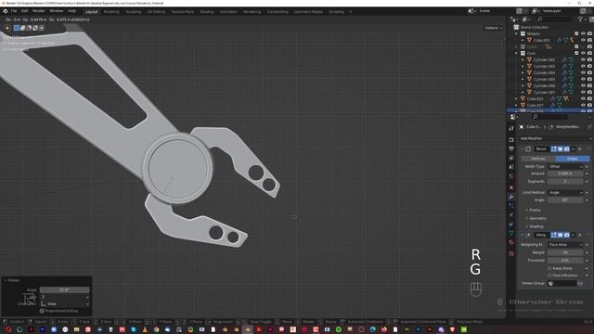Toggle Bevel modifier render display
The width and height of the screenshot is (594, 334).
[x=567, y=149]
